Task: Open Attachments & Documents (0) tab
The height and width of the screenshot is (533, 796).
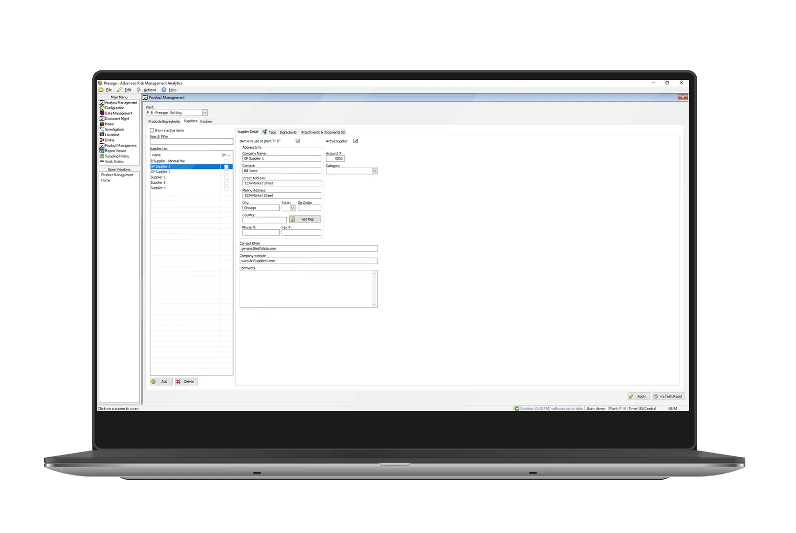Action: click(x=323, y=132)
